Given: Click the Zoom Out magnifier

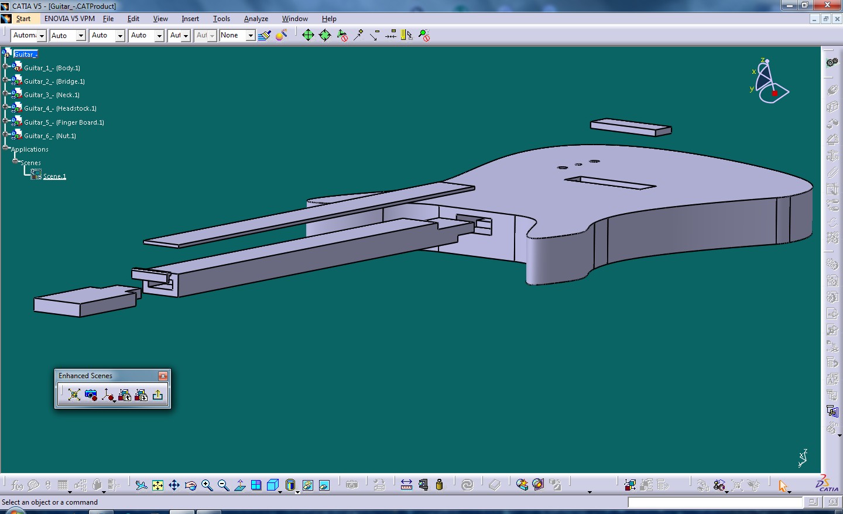Looking at the screenshot, I should point(223,485).
